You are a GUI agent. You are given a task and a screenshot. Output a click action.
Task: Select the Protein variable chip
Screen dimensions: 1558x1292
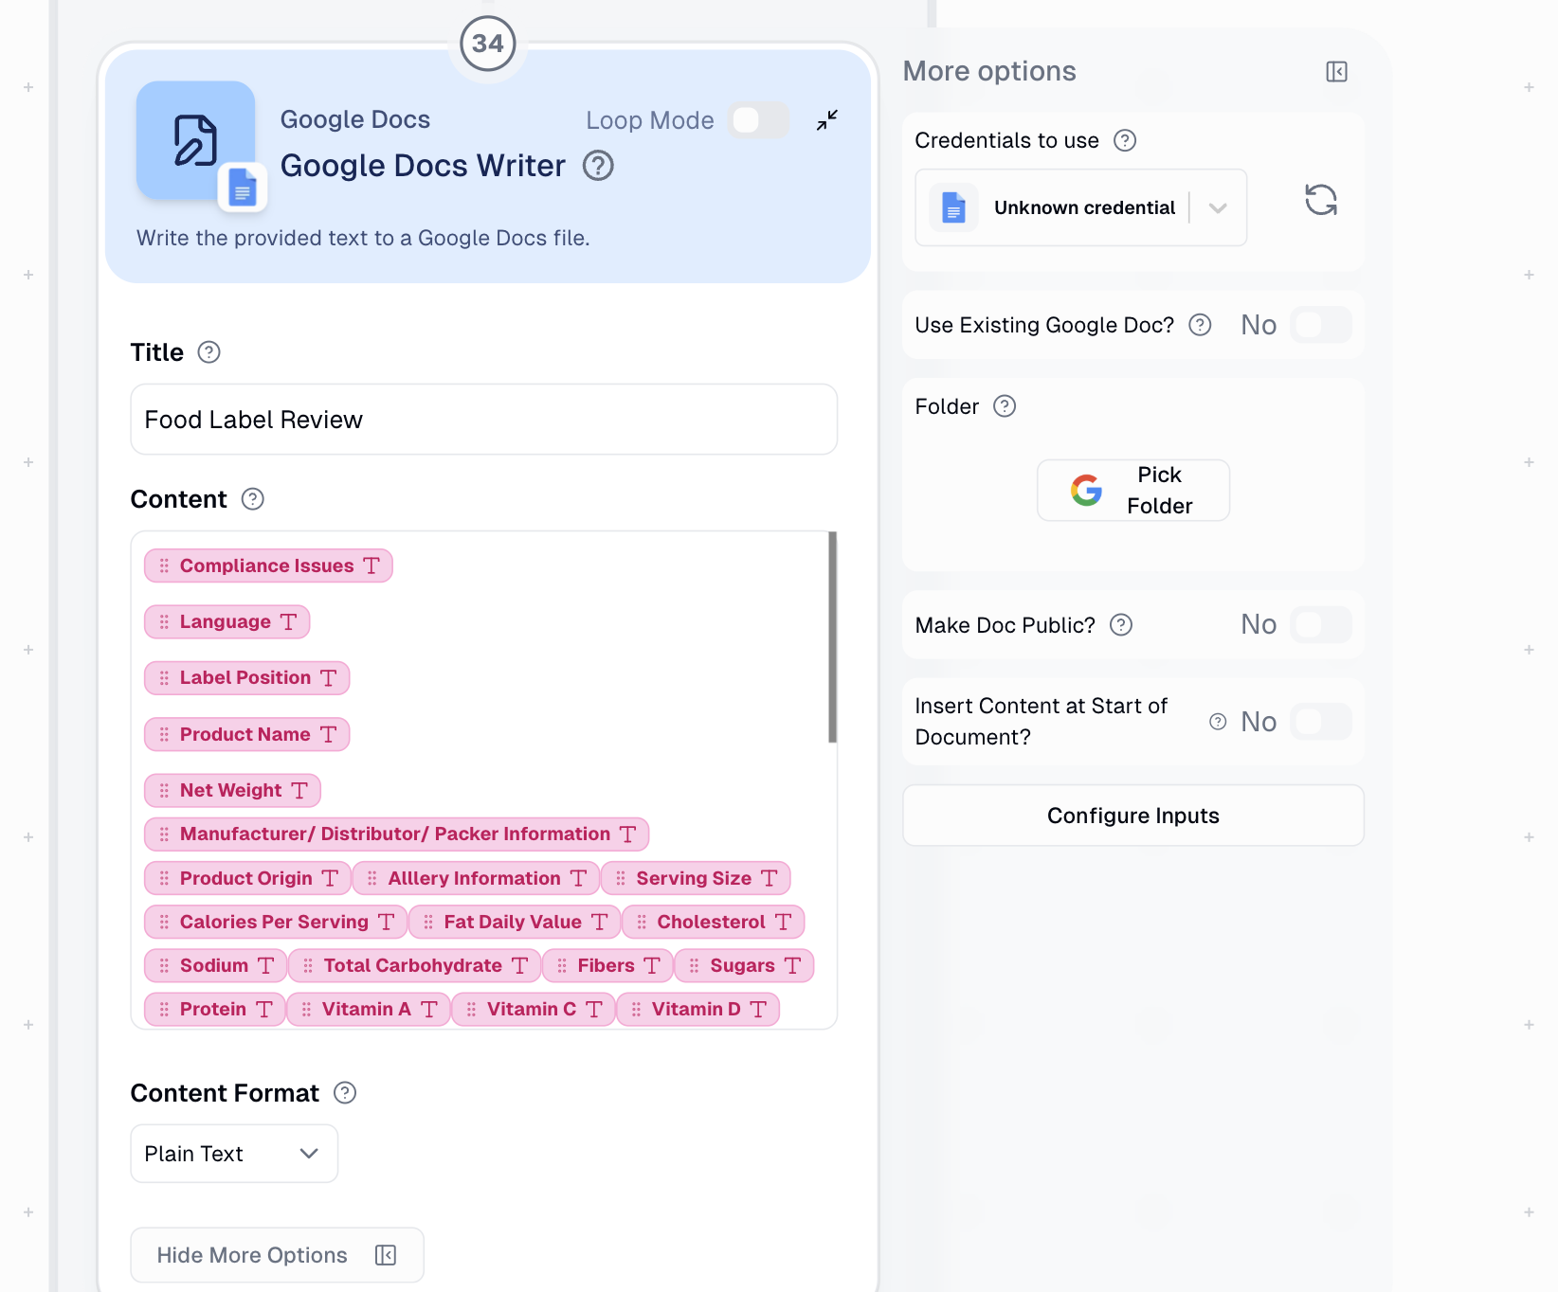click(x=215, y=1009)
